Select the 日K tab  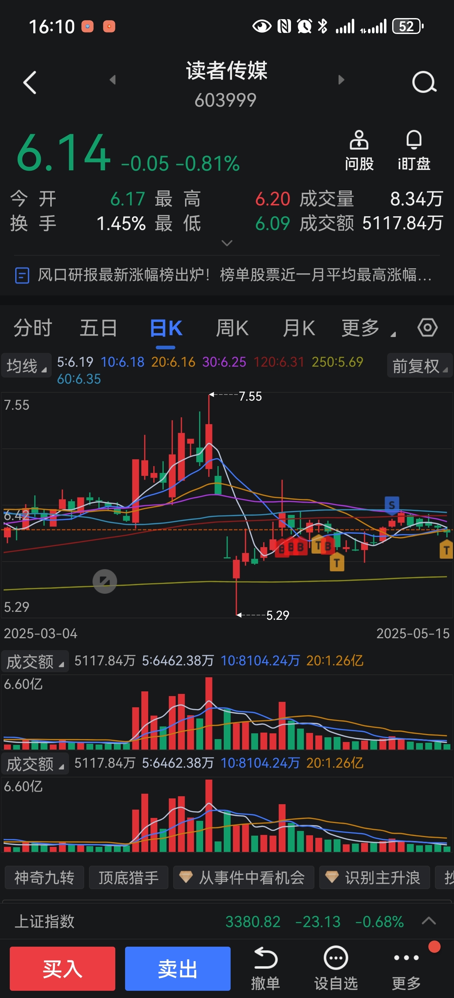(x=166, y=328)
